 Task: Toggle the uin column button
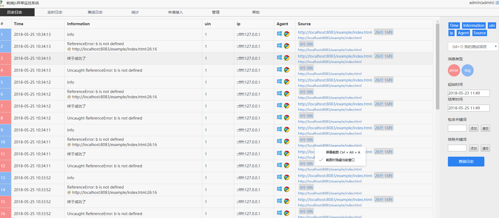(x=492, y=25)
